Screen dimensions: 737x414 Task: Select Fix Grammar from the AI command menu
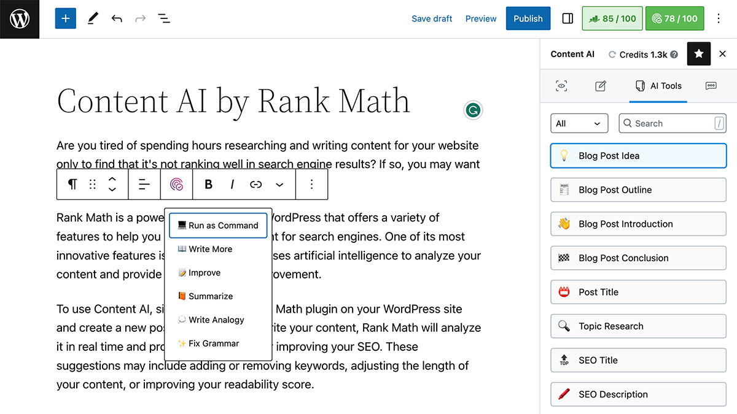[x=214, y=343]
